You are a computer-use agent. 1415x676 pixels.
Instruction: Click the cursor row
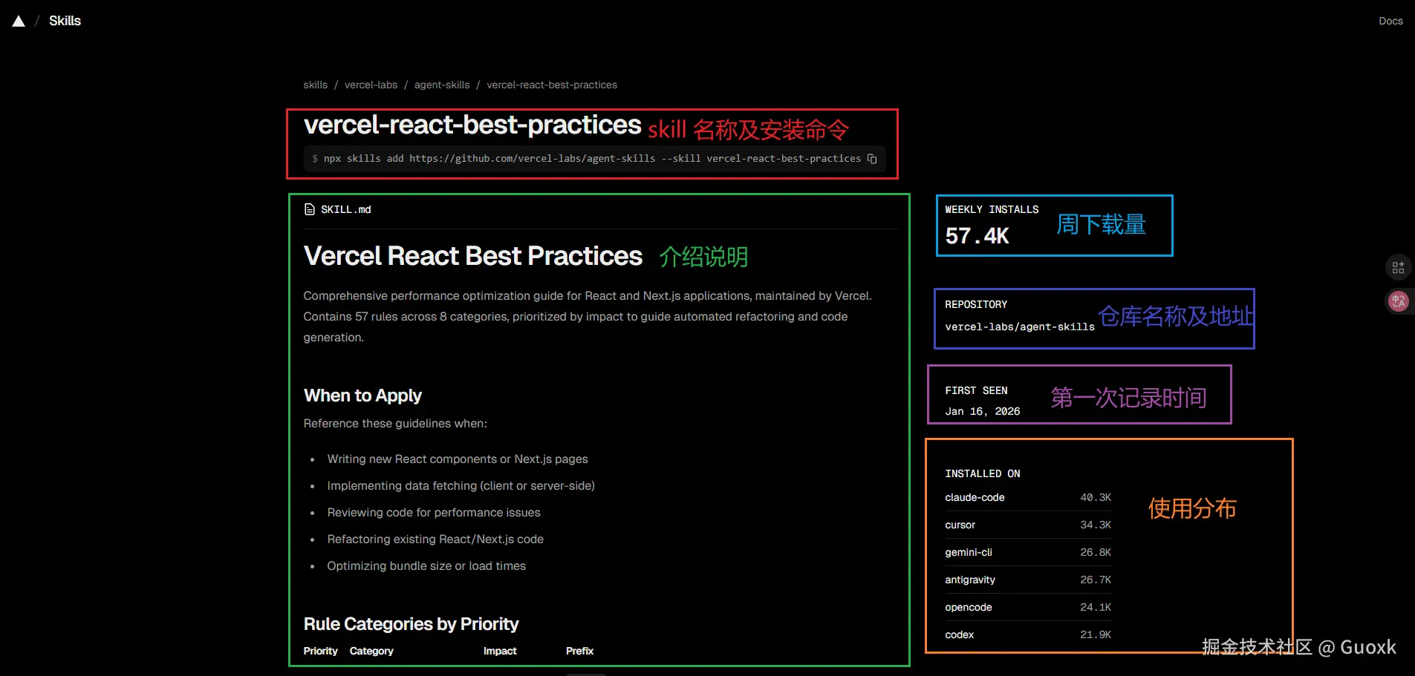pyautogui.click(x=1028, y=525)
